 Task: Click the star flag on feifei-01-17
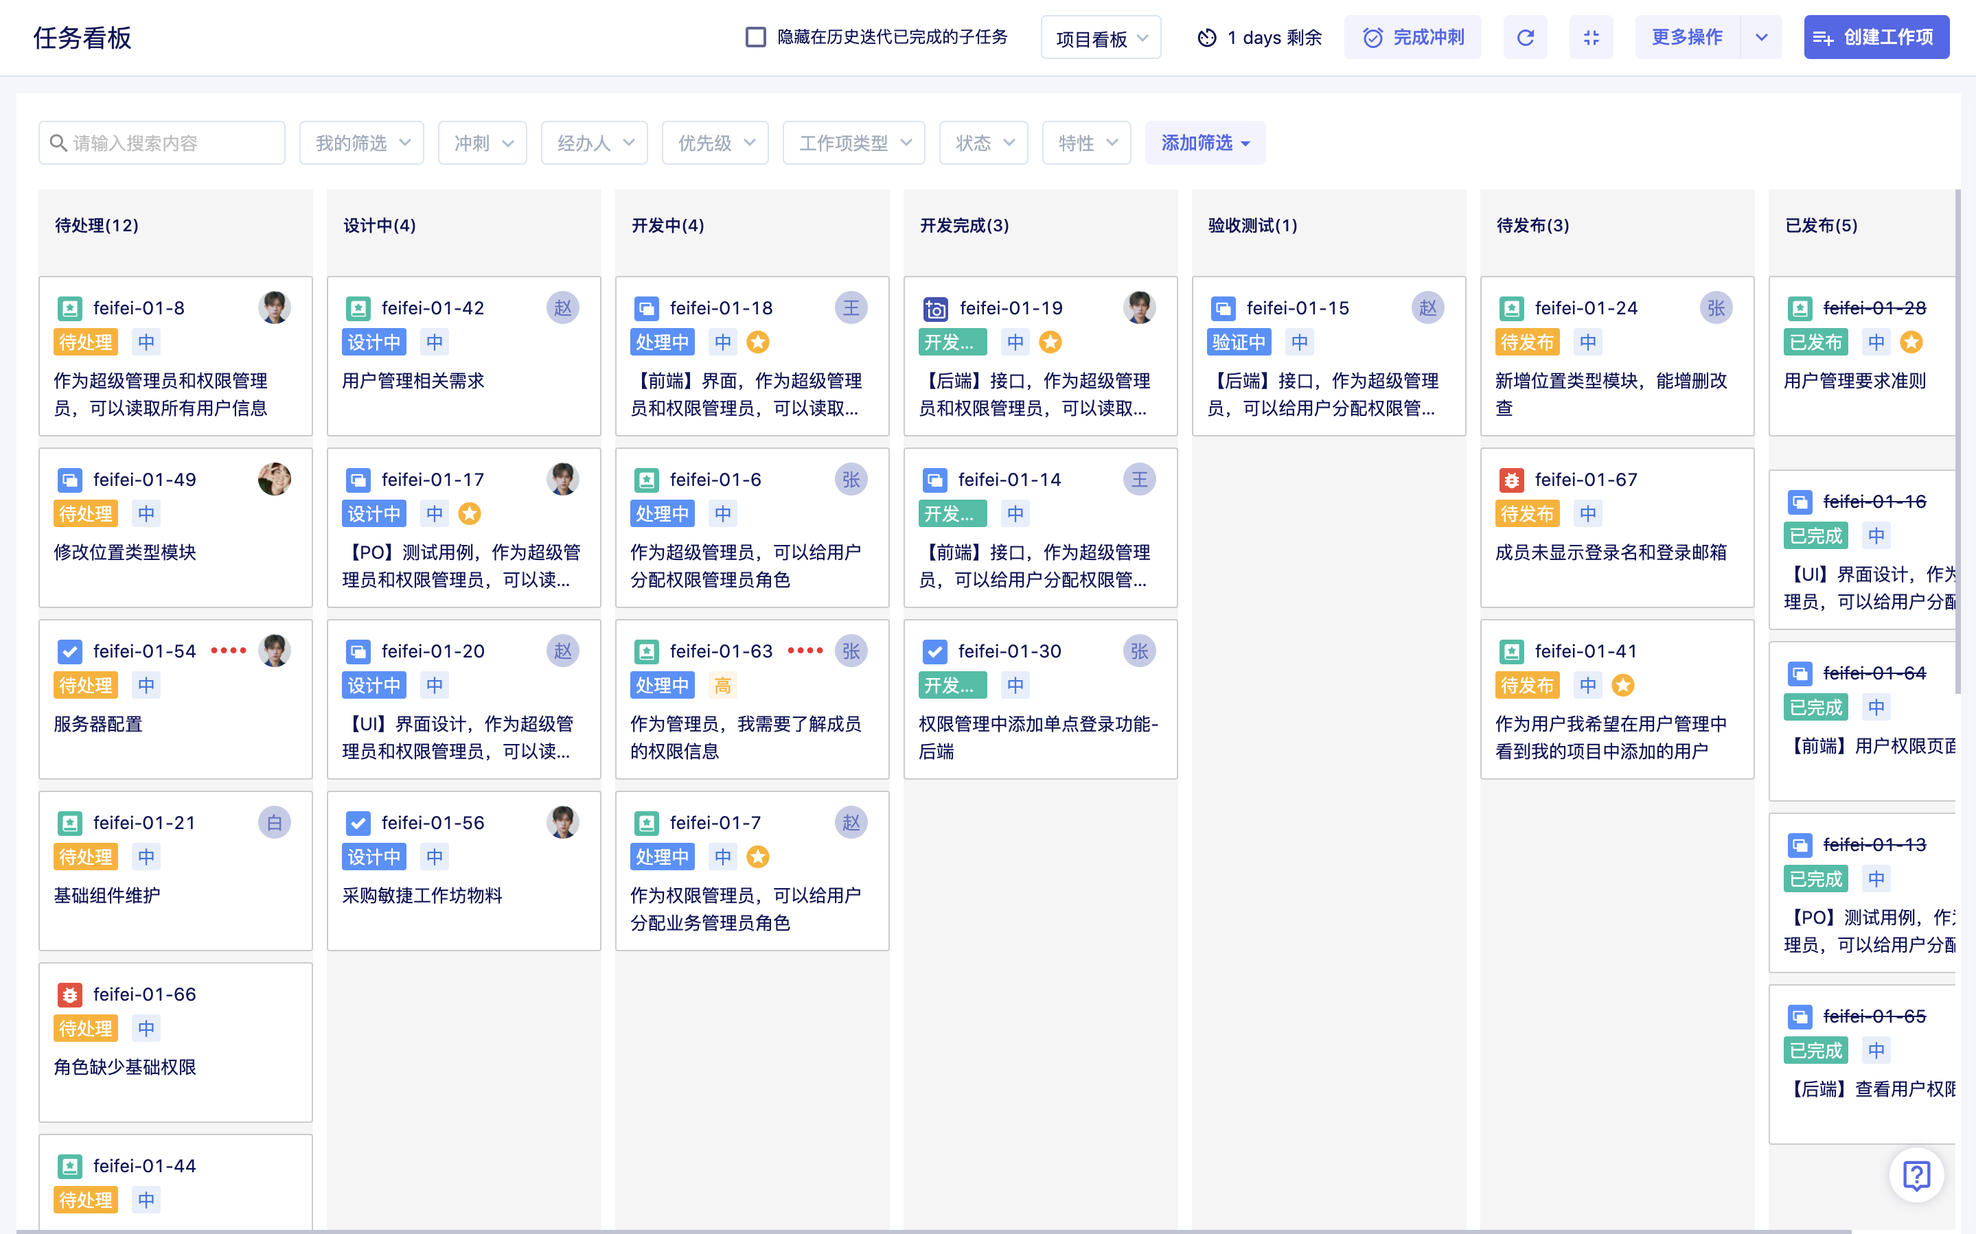[x=468, y=514]
